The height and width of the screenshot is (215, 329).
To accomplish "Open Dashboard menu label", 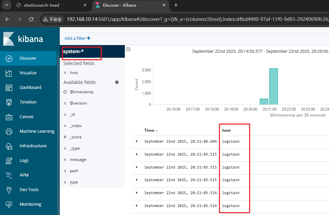I will pyautogui.click(x=31, y=88).
